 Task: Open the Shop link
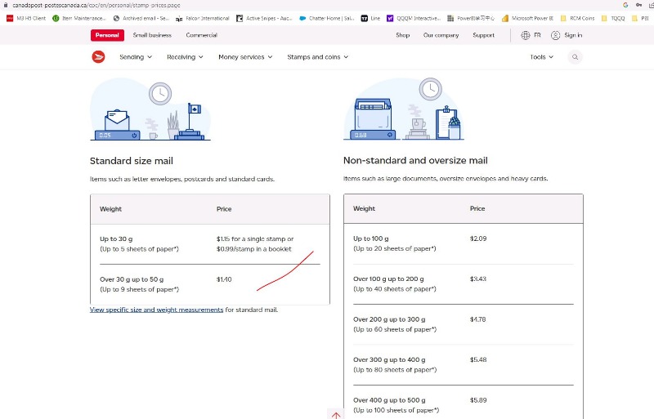click(402, 35)
